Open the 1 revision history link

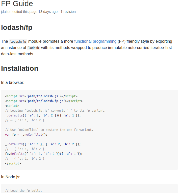(68, 12)
